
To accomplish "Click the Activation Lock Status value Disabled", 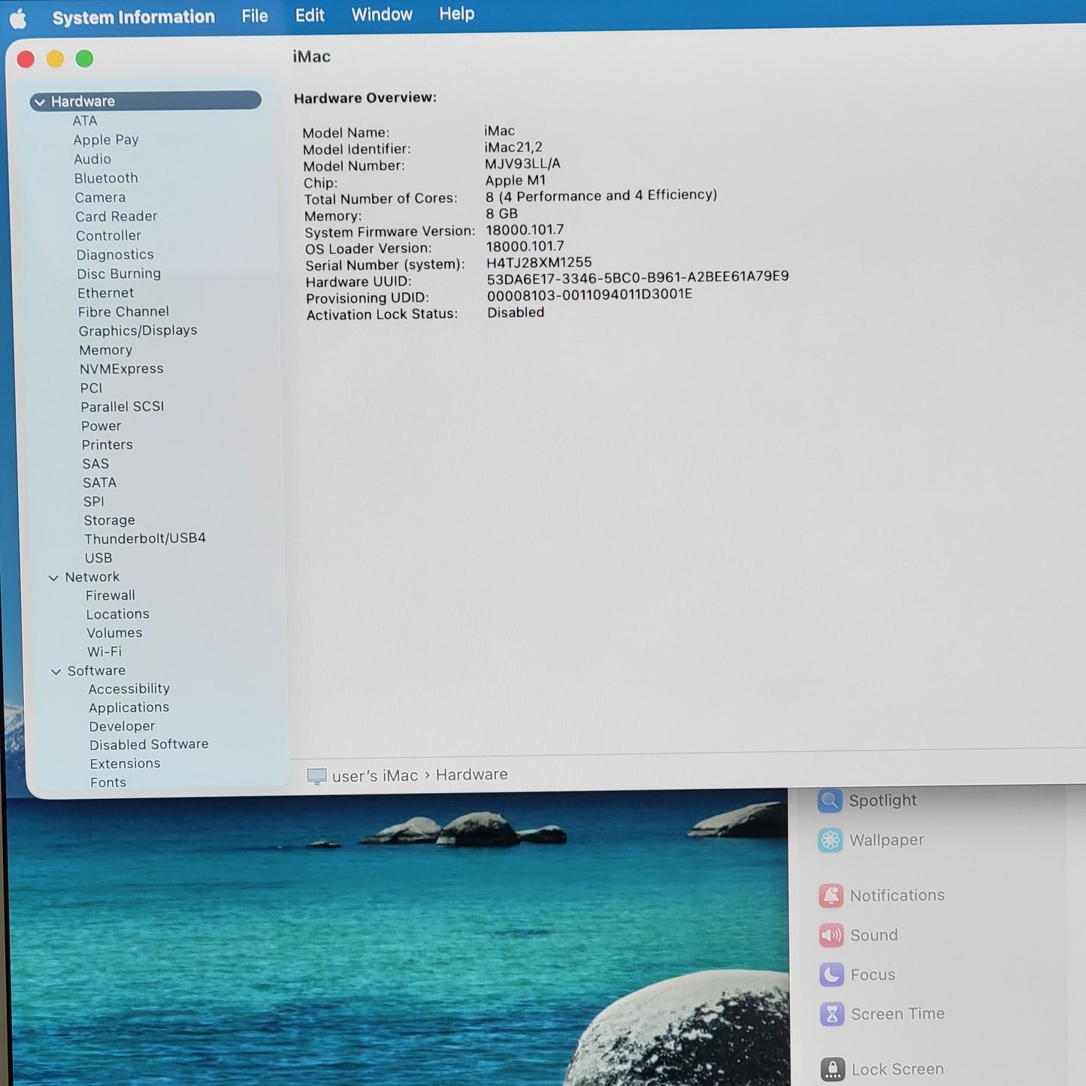I will (516, 313).
